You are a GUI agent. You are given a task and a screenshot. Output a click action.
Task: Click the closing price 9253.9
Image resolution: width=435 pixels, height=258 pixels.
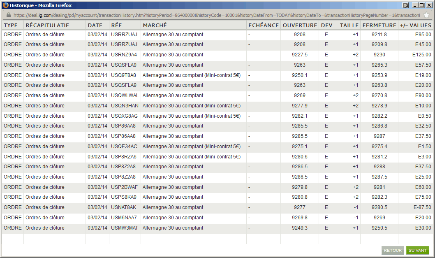click(379, 75)
